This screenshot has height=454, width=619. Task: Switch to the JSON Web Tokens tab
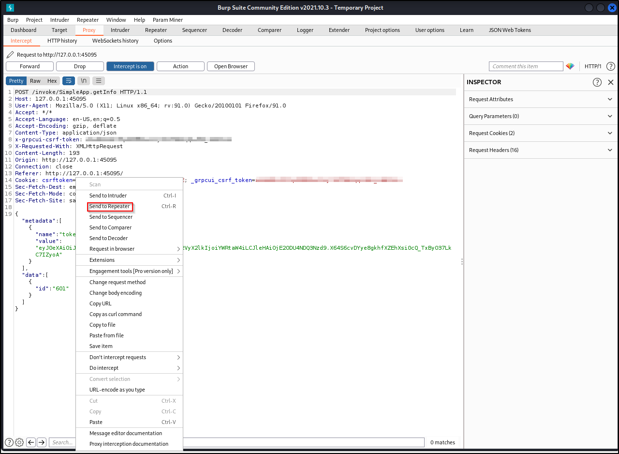tap(510, 30)
